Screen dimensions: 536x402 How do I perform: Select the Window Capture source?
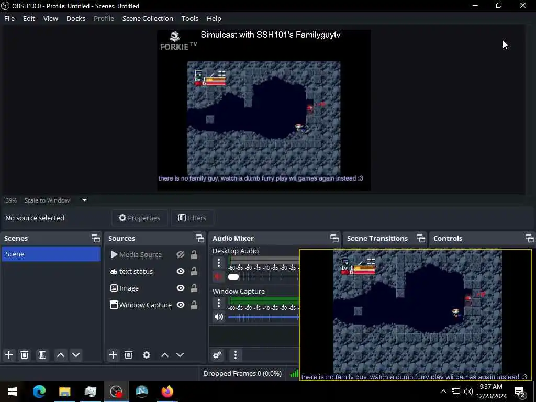(145, 305)
